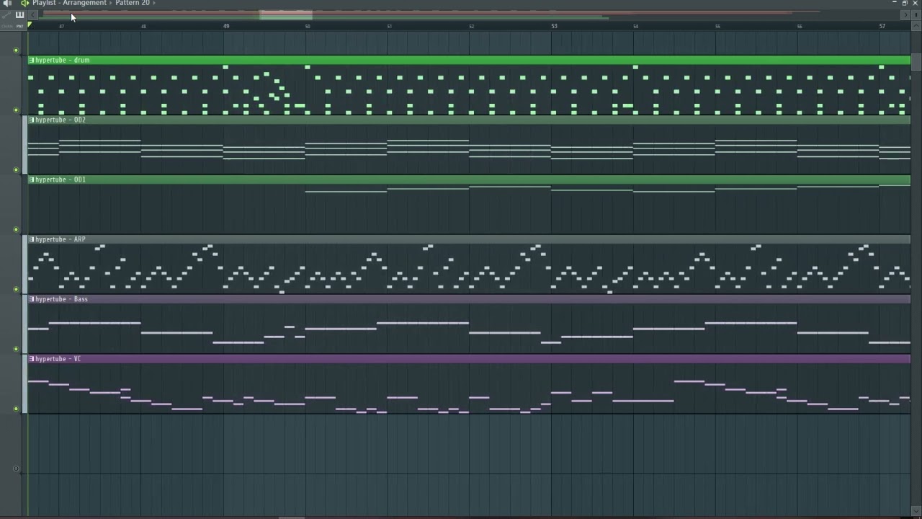Viewport: 922px width, 519px height.
Task: Mute the track holding hypertube - OD1
Action: 16,230
